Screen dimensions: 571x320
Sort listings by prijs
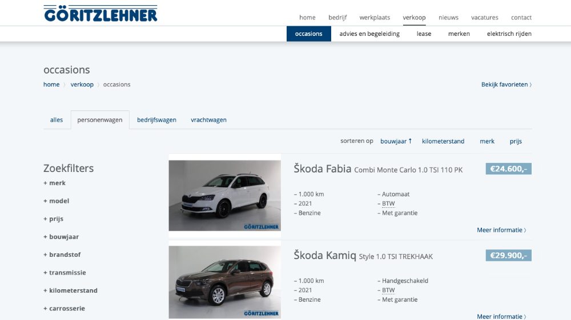(x=516, y=141)
